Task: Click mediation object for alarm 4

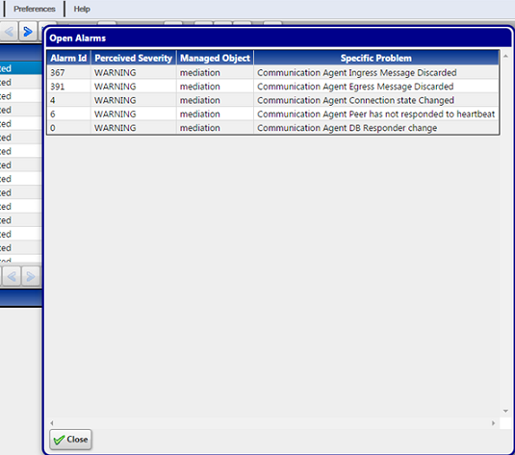Action: (199, 100)
